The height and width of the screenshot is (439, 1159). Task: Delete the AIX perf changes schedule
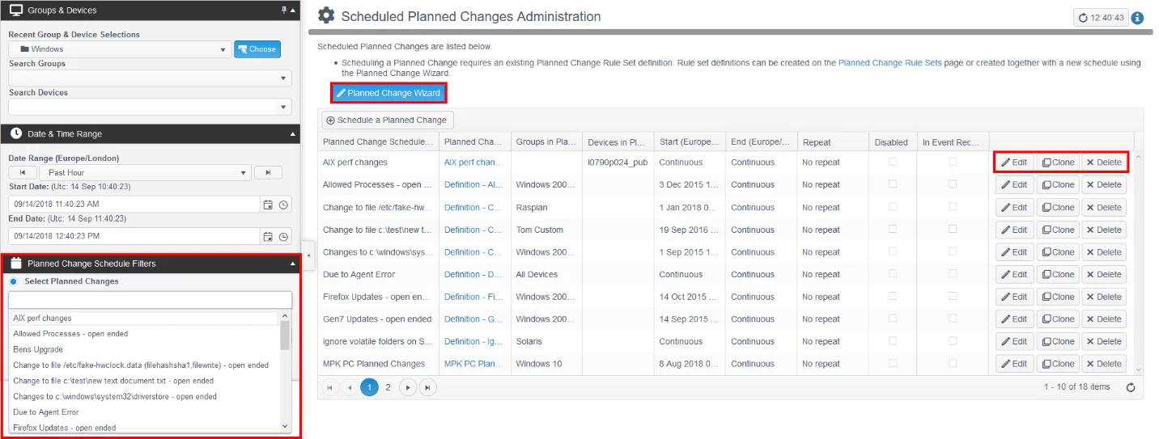[x=1104, y=163]
